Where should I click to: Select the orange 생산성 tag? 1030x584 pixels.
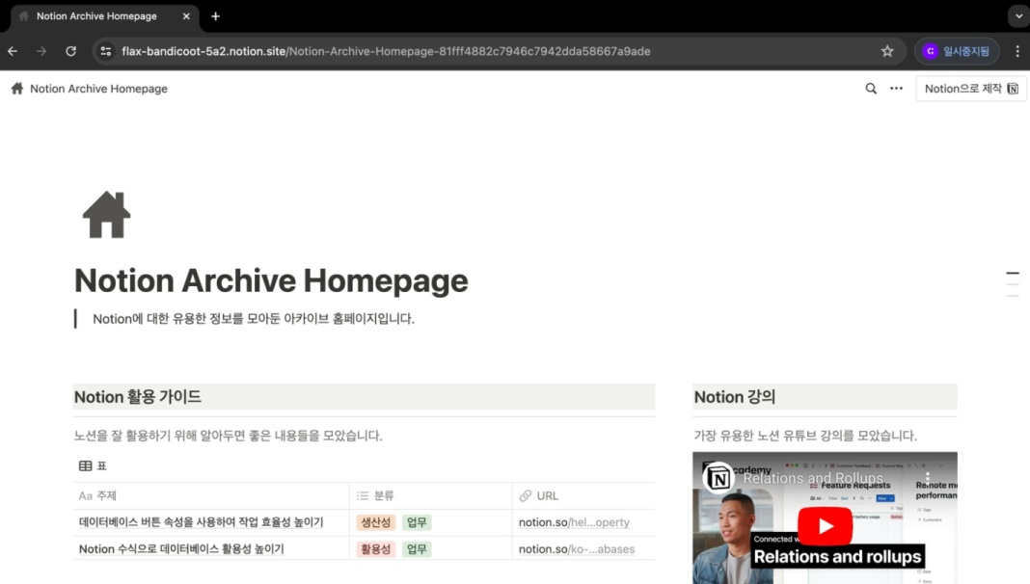point(375,521)
